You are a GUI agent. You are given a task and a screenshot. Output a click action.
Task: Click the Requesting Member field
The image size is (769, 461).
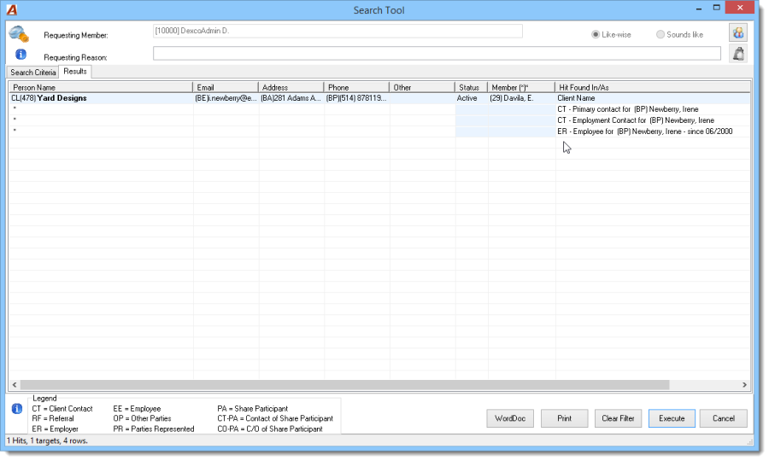pos(338,31)
